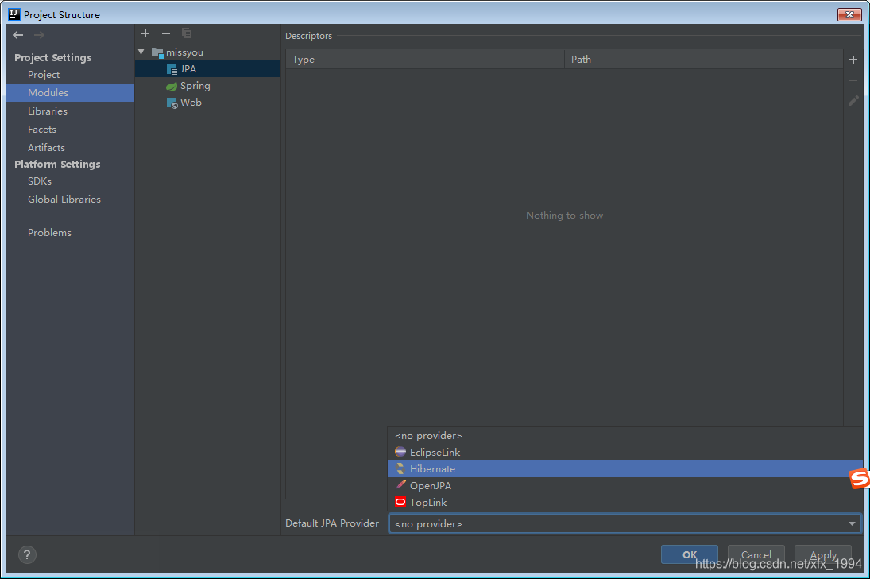Open the Facets settings page

71,130
